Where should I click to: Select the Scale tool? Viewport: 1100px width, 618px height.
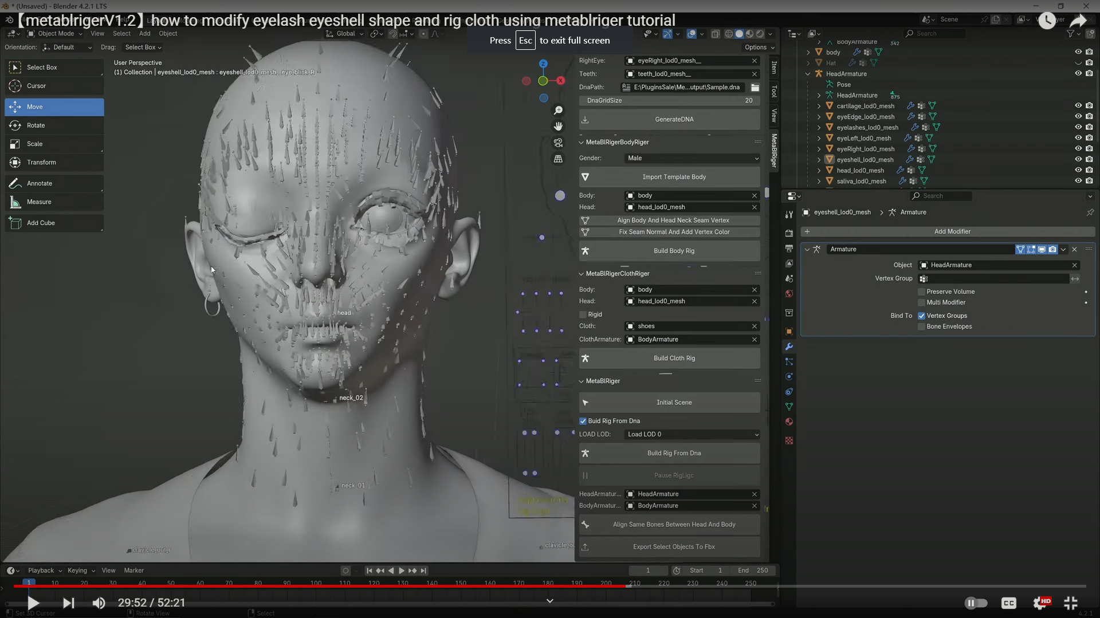tap(54, 144)
